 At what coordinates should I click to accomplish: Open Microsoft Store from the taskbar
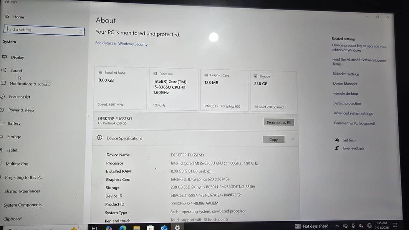150,228
